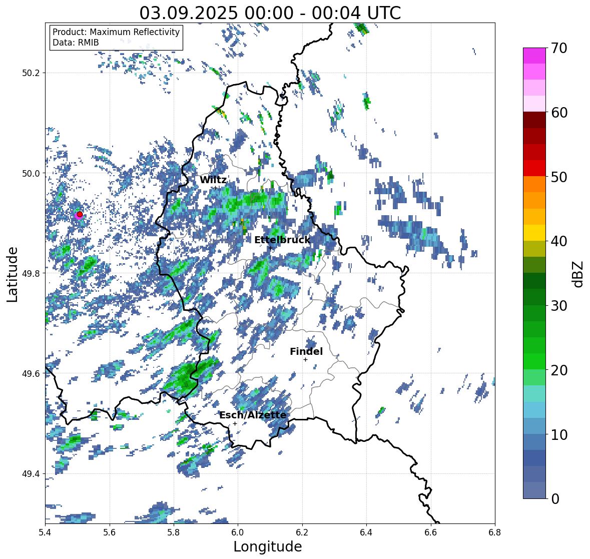The height and width of the screenshot is (559, 590).
Task: Click the cross marker under Findel
Action: 306,360
